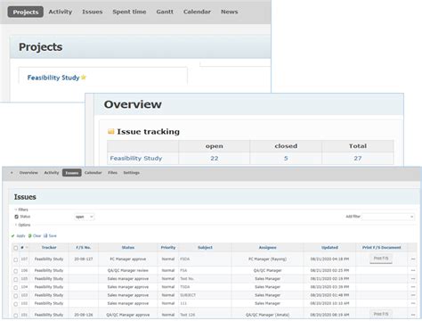Sort by Status column header
The height and width of the screenshot is (321, 422).
128,248
